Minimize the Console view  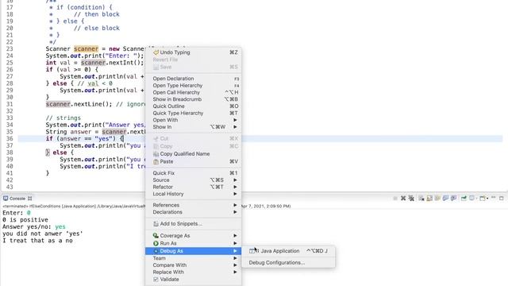click(x=494, y=198)
